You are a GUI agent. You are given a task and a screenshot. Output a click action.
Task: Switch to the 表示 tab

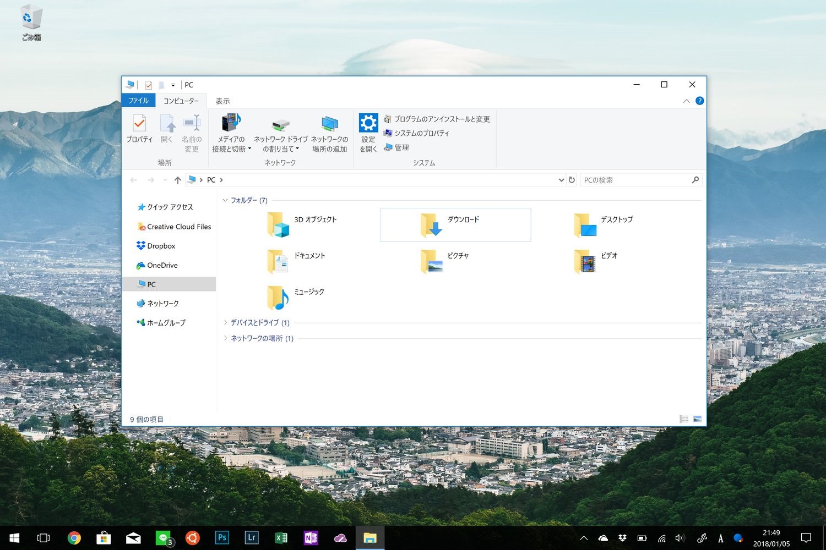click(x=222, y=101)
